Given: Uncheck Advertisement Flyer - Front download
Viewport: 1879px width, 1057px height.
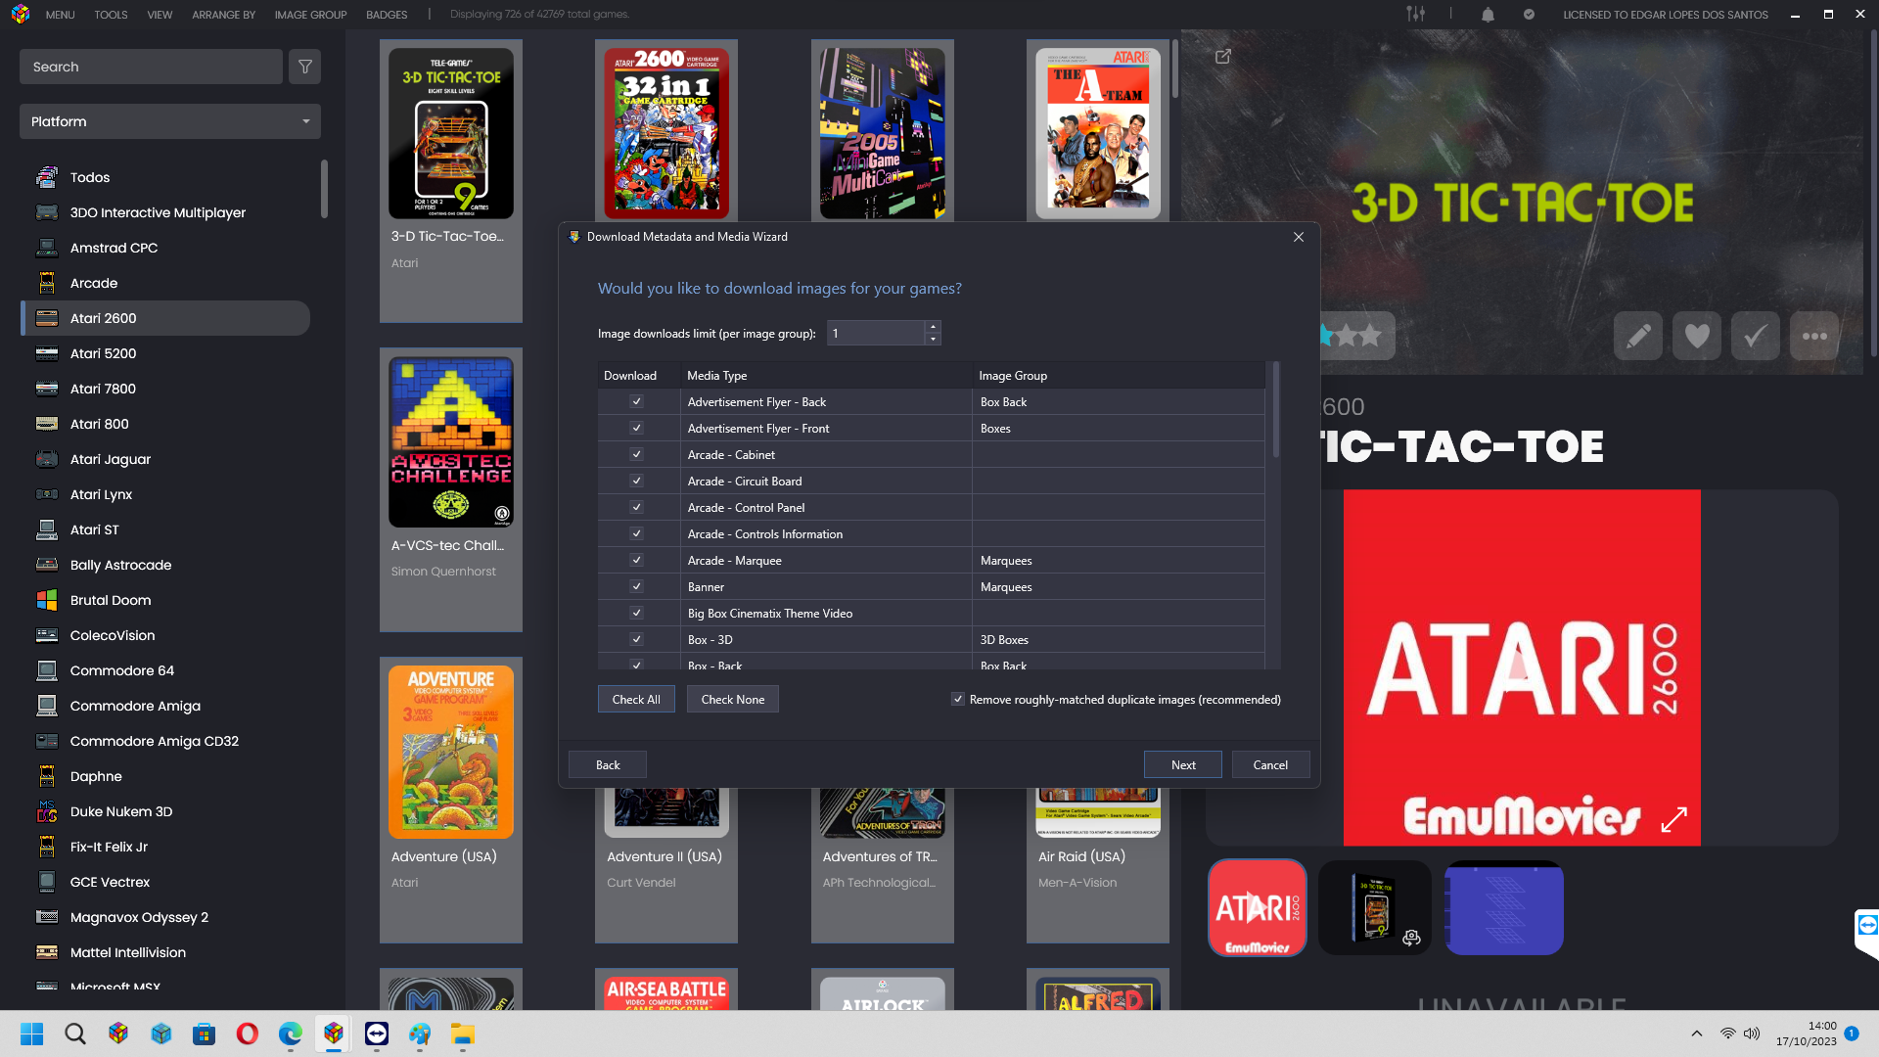Looking at the screenshot, I should pyautogui.click(x=636, y=428).
